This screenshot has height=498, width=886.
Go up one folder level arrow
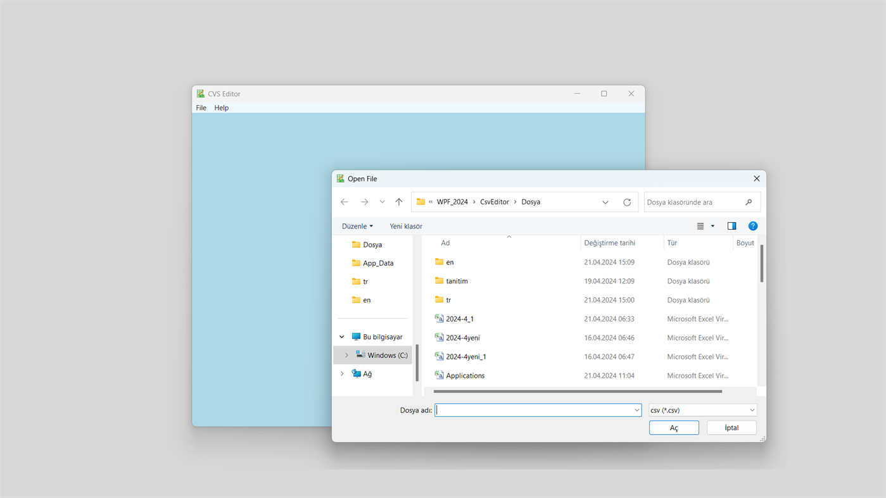(399, 202)
